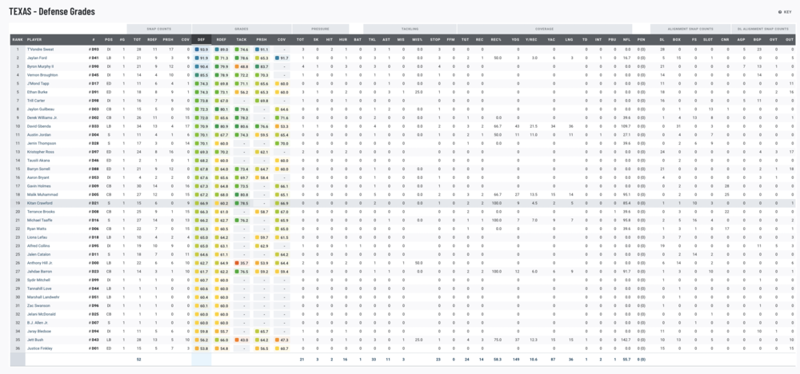Click the FFM column header
The image size is (800, 374).
click(450, 39)
